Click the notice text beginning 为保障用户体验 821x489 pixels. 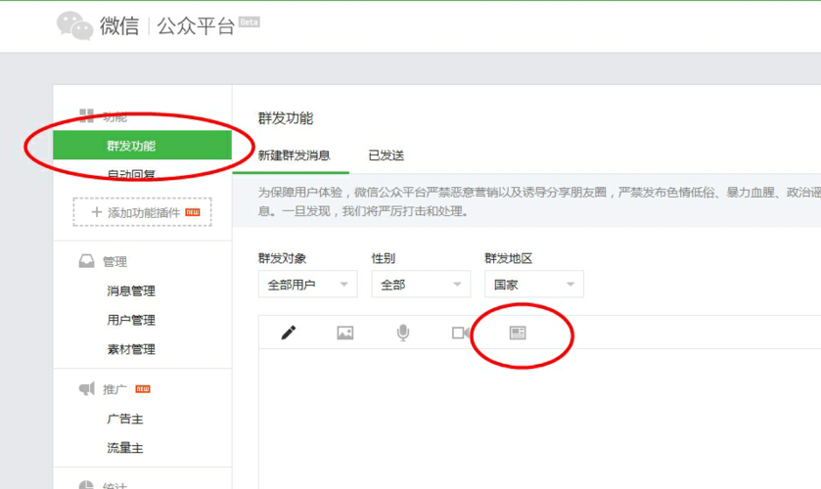539,201
